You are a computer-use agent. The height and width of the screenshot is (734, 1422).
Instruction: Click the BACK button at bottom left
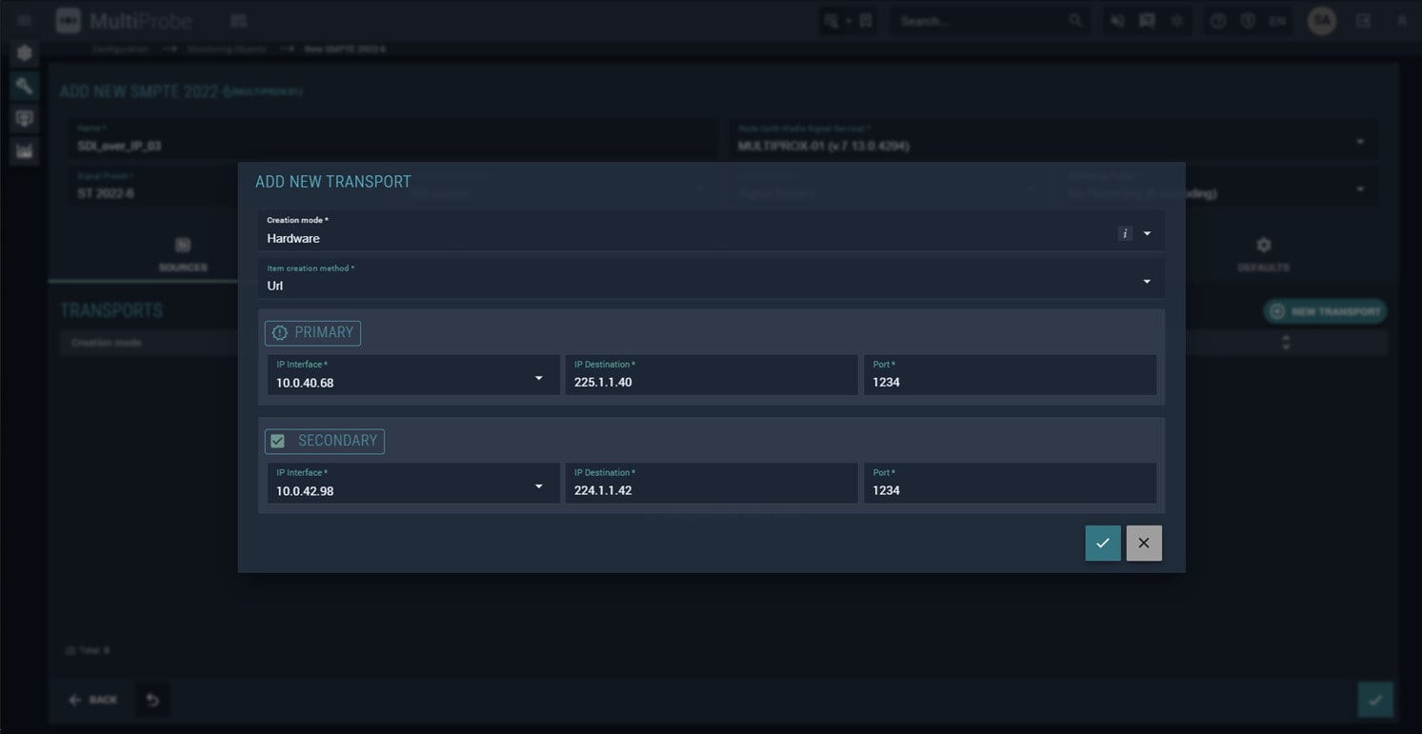click(93, 700)
